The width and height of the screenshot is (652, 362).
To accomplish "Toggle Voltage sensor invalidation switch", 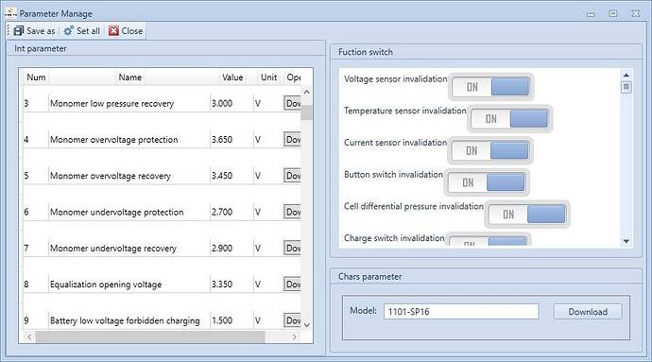I will [x=490, y=87].
